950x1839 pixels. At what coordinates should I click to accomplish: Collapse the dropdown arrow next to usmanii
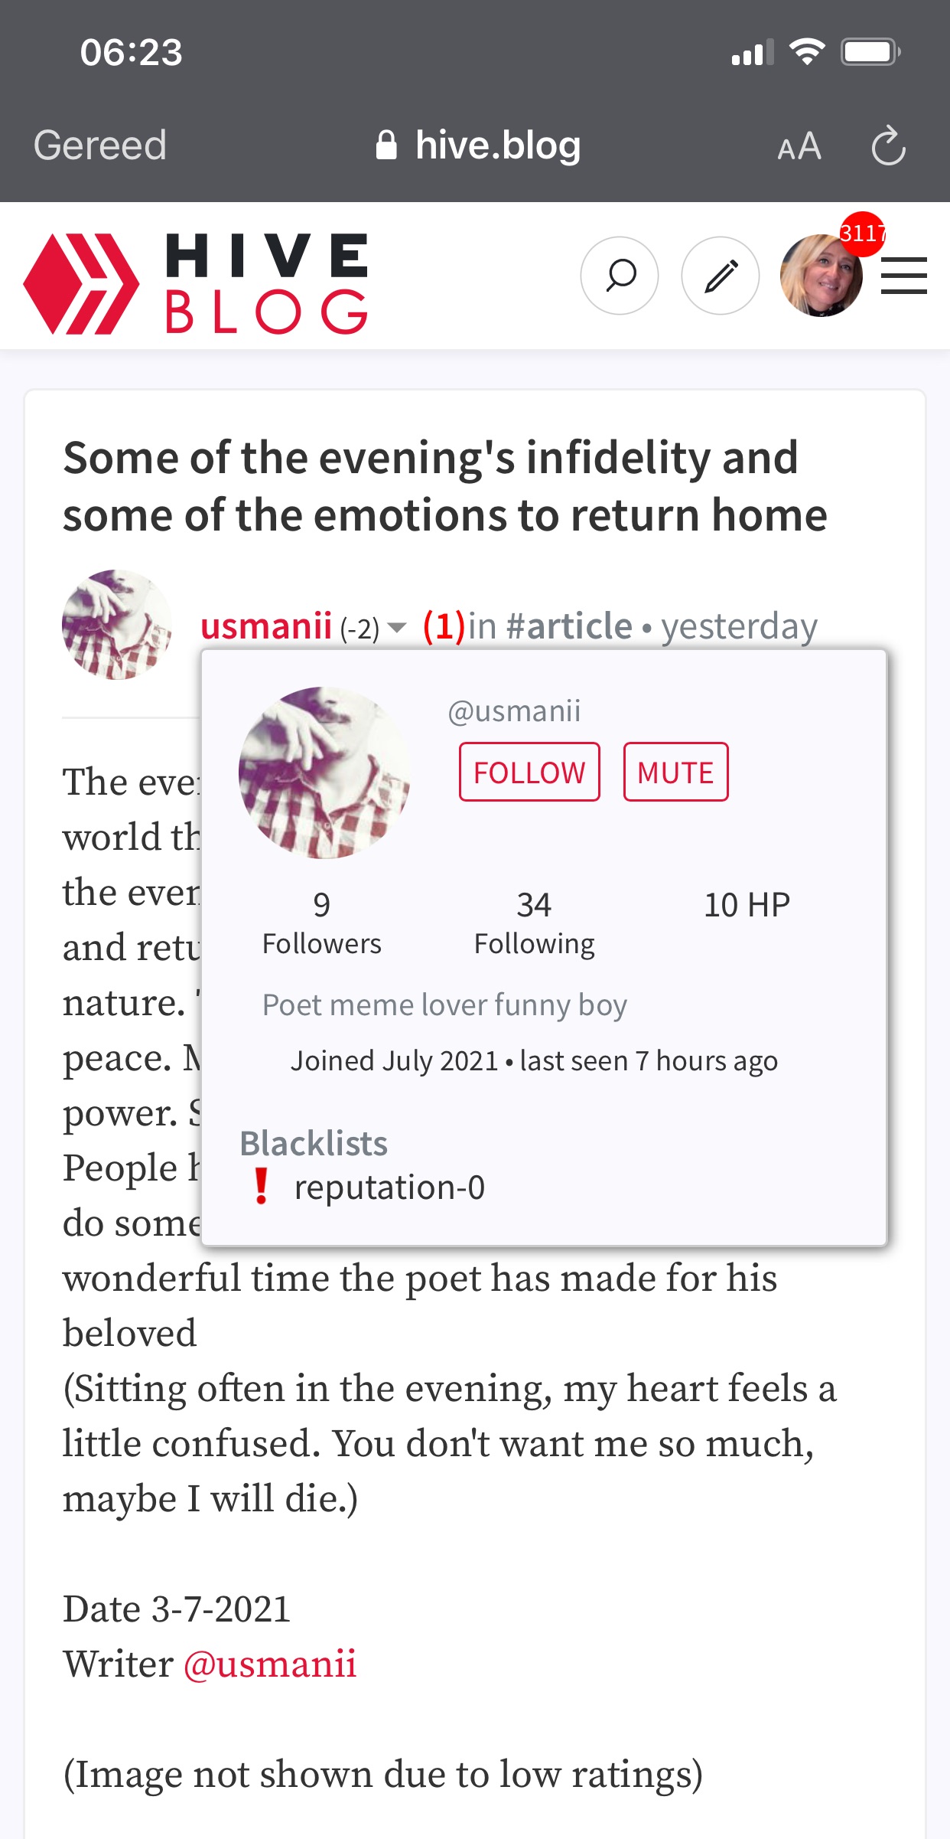point(397,628)
